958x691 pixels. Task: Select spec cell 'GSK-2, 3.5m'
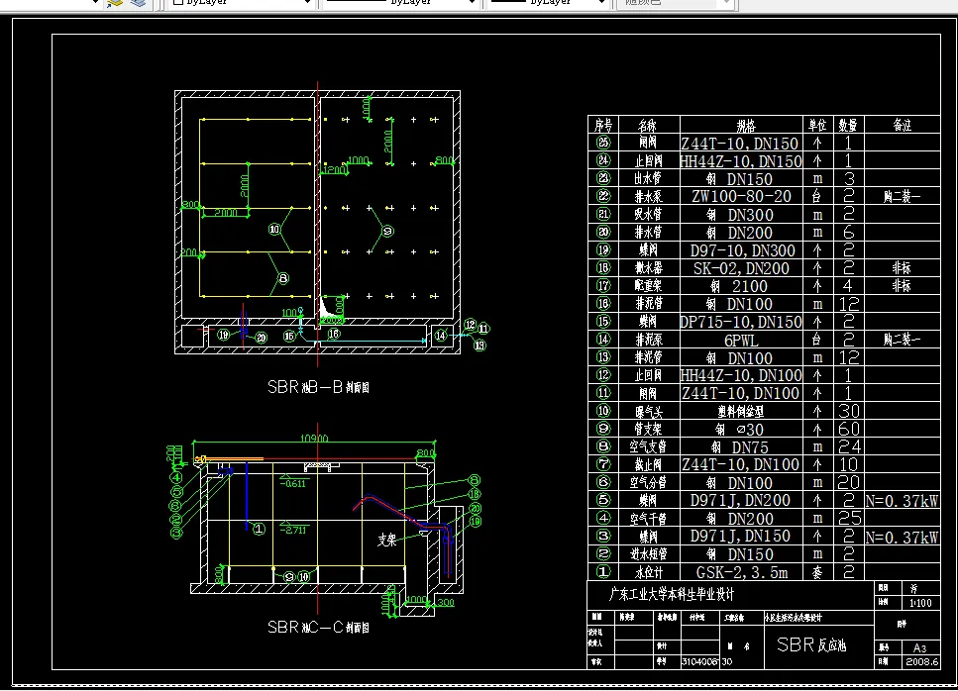[742, 572]
